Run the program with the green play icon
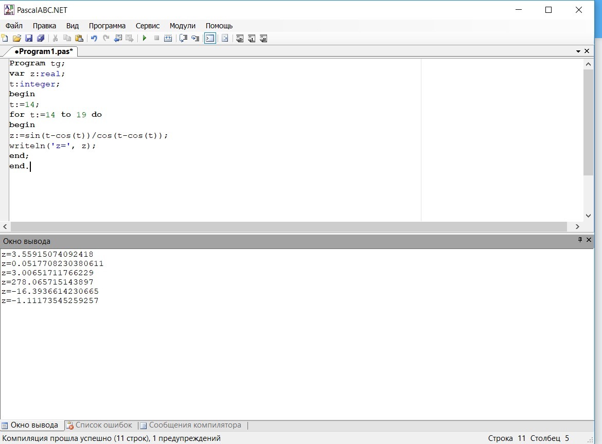This screenshot has height=444, width=602. tap(145, 38)
